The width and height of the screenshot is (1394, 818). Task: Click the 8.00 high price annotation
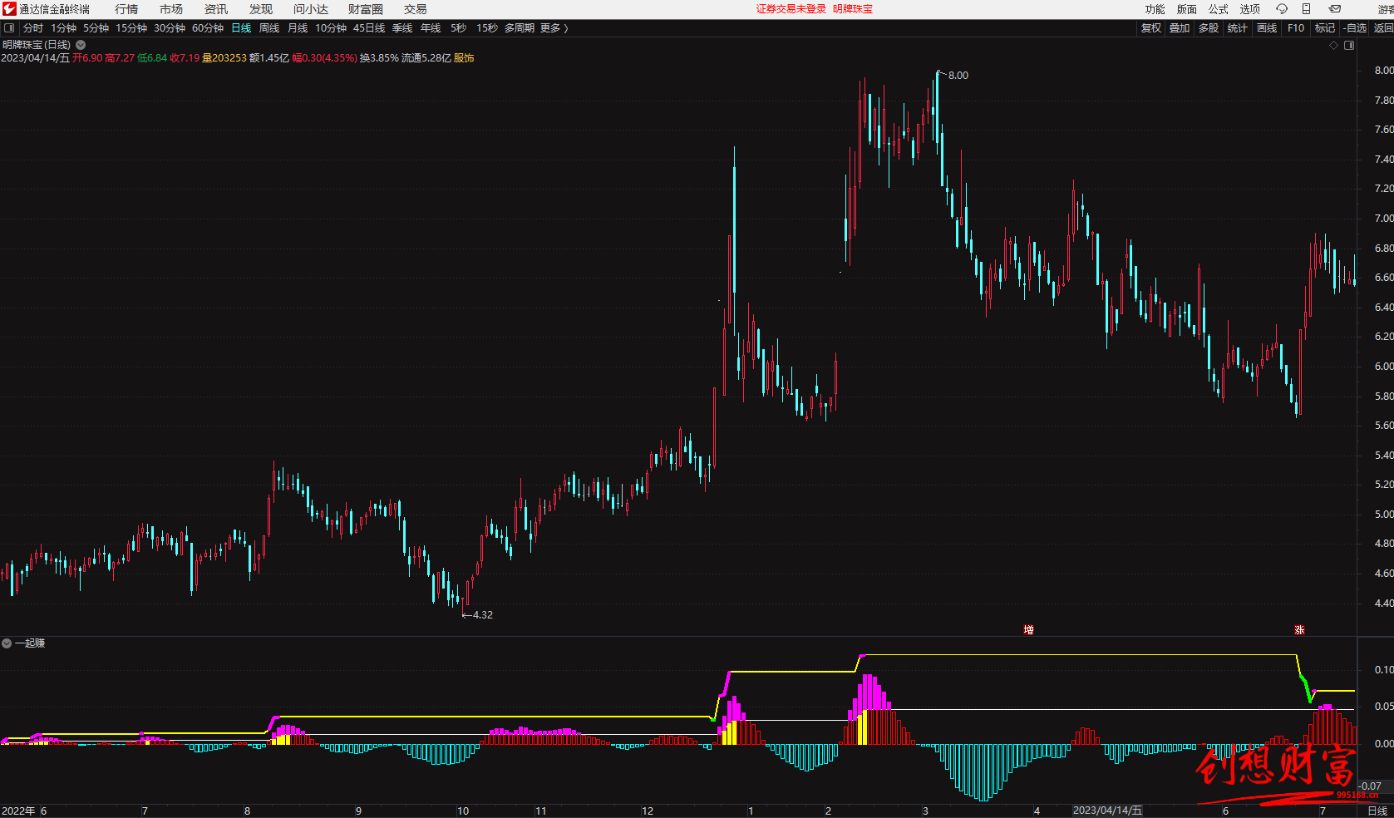[x=958, y=76]
